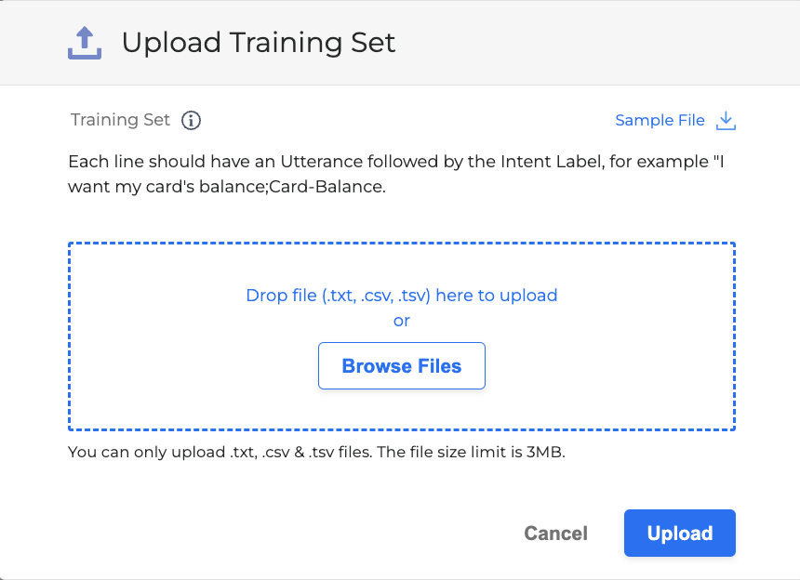Cancel the upload dialog

tap(555, 534)
